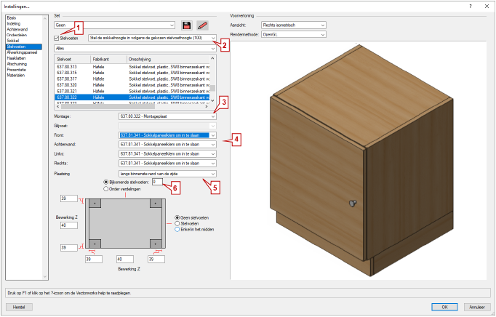496x317 pixels.
Task: Open the Achterwand clip dropdown
Action: [x=168, y=144]
